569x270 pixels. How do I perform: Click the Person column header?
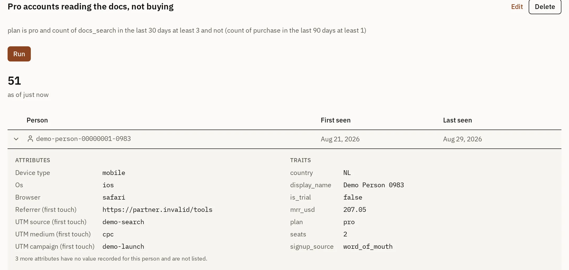[37, 120]
